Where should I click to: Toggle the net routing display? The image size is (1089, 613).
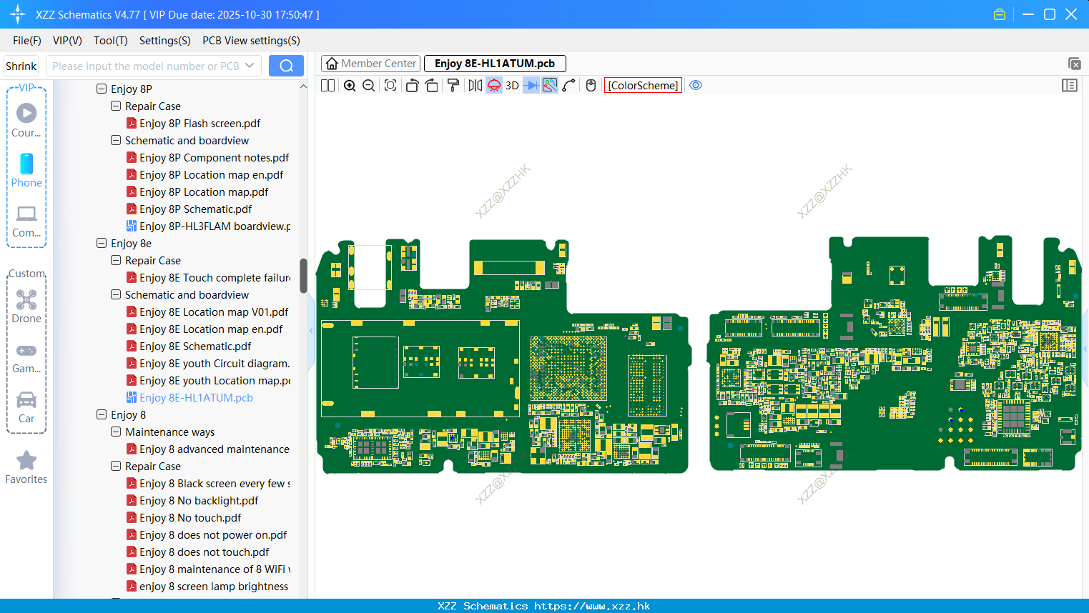point(550,85)
